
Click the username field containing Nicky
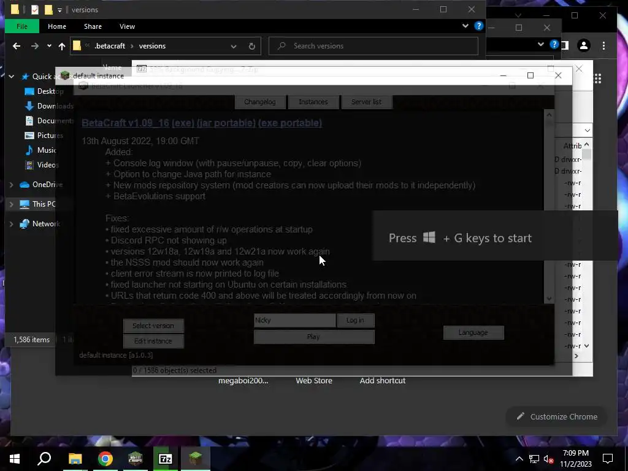pyautogui.click(x=295, y=320)
